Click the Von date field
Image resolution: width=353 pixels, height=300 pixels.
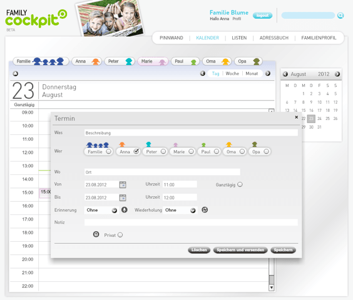[101, 184]
